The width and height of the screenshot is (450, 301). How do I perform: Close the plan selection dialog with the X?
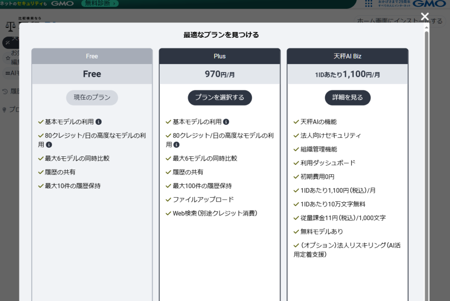[425, 16]
